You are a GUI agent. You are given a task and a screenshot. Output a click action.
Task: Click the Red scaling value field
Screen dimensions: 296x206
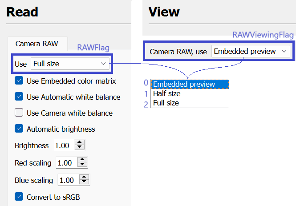tap(67, 162)
